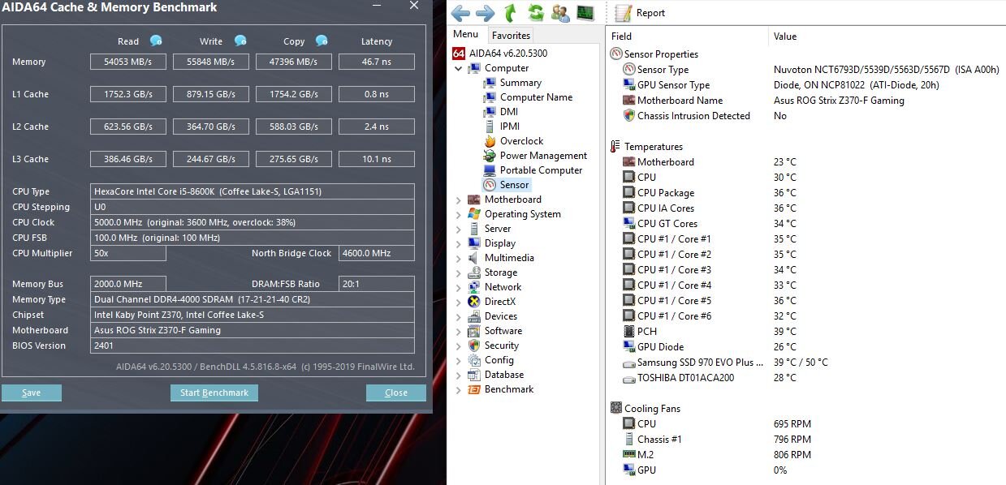Select the CPU #1 / Core #1 row
The image size is (1006, 485).
point(805,239)
